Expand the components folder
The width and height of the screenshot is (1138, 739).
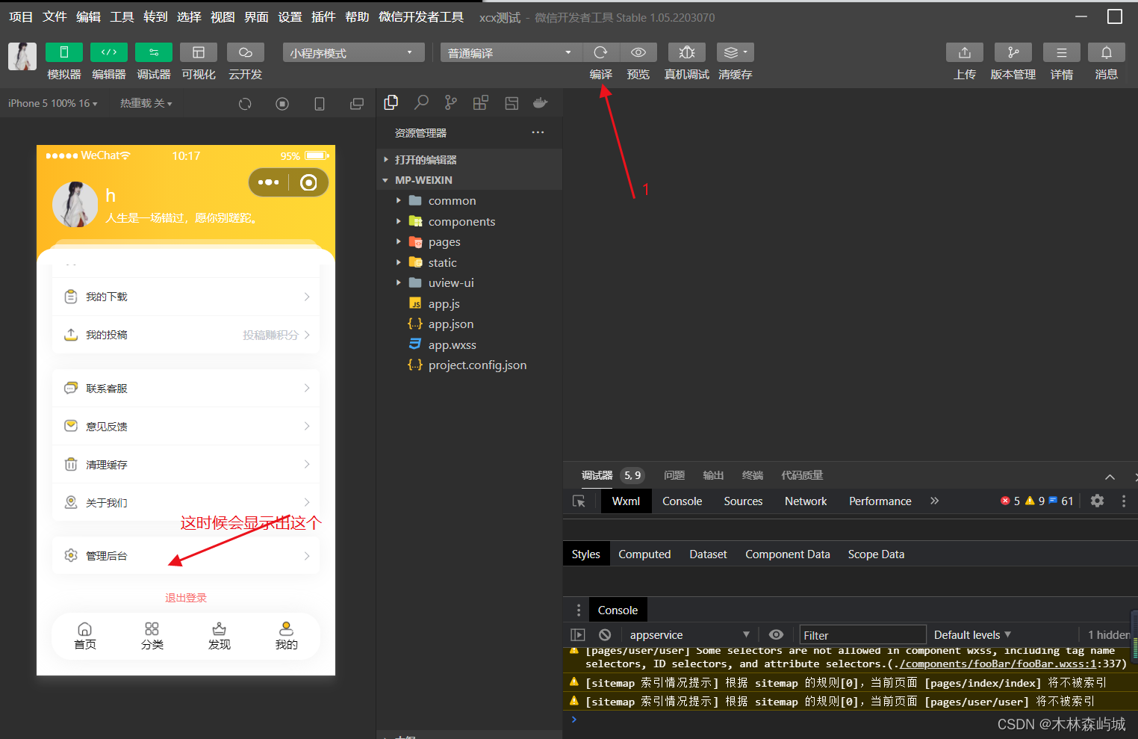click(469, 221)
